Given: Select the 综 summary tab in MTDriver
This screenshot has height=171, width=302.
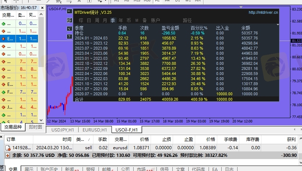Looking at the screenshot, I should (81, 20).
